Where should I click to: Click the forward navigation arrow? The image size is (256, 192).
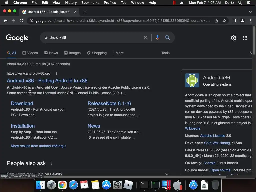click(x=13, y=21)
